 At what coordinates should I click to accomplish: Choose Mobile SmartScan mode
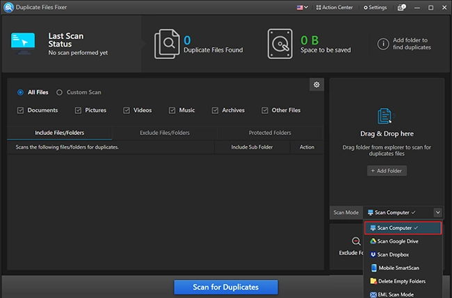(x=403, y=267)
